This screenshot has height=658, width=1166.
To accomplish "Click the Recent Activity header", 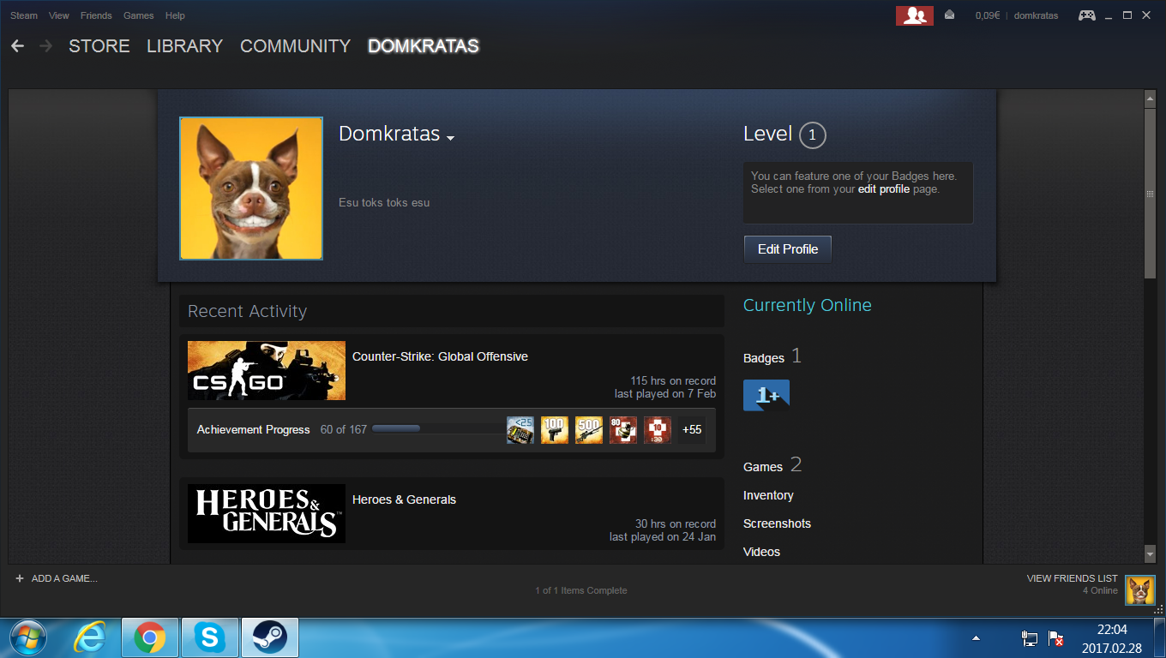I will point(247,311).
